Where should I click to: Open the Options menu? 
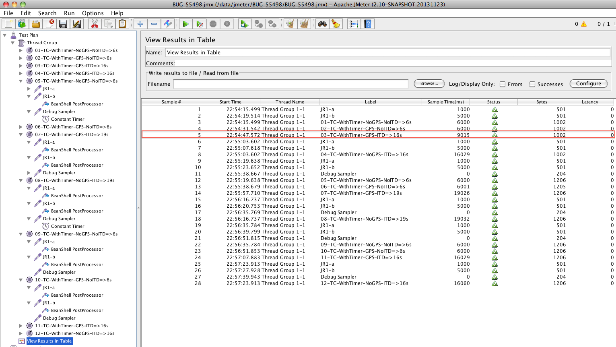(93, 13)
